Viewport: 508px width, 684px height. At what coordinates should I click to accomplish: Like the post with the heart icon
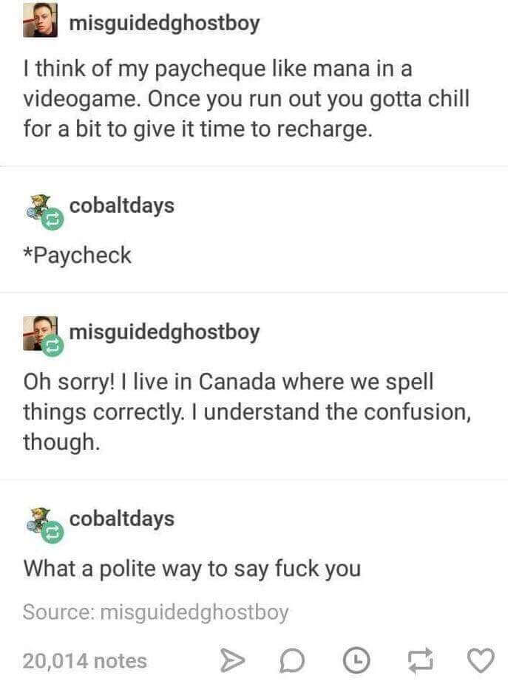coord(481,660)
